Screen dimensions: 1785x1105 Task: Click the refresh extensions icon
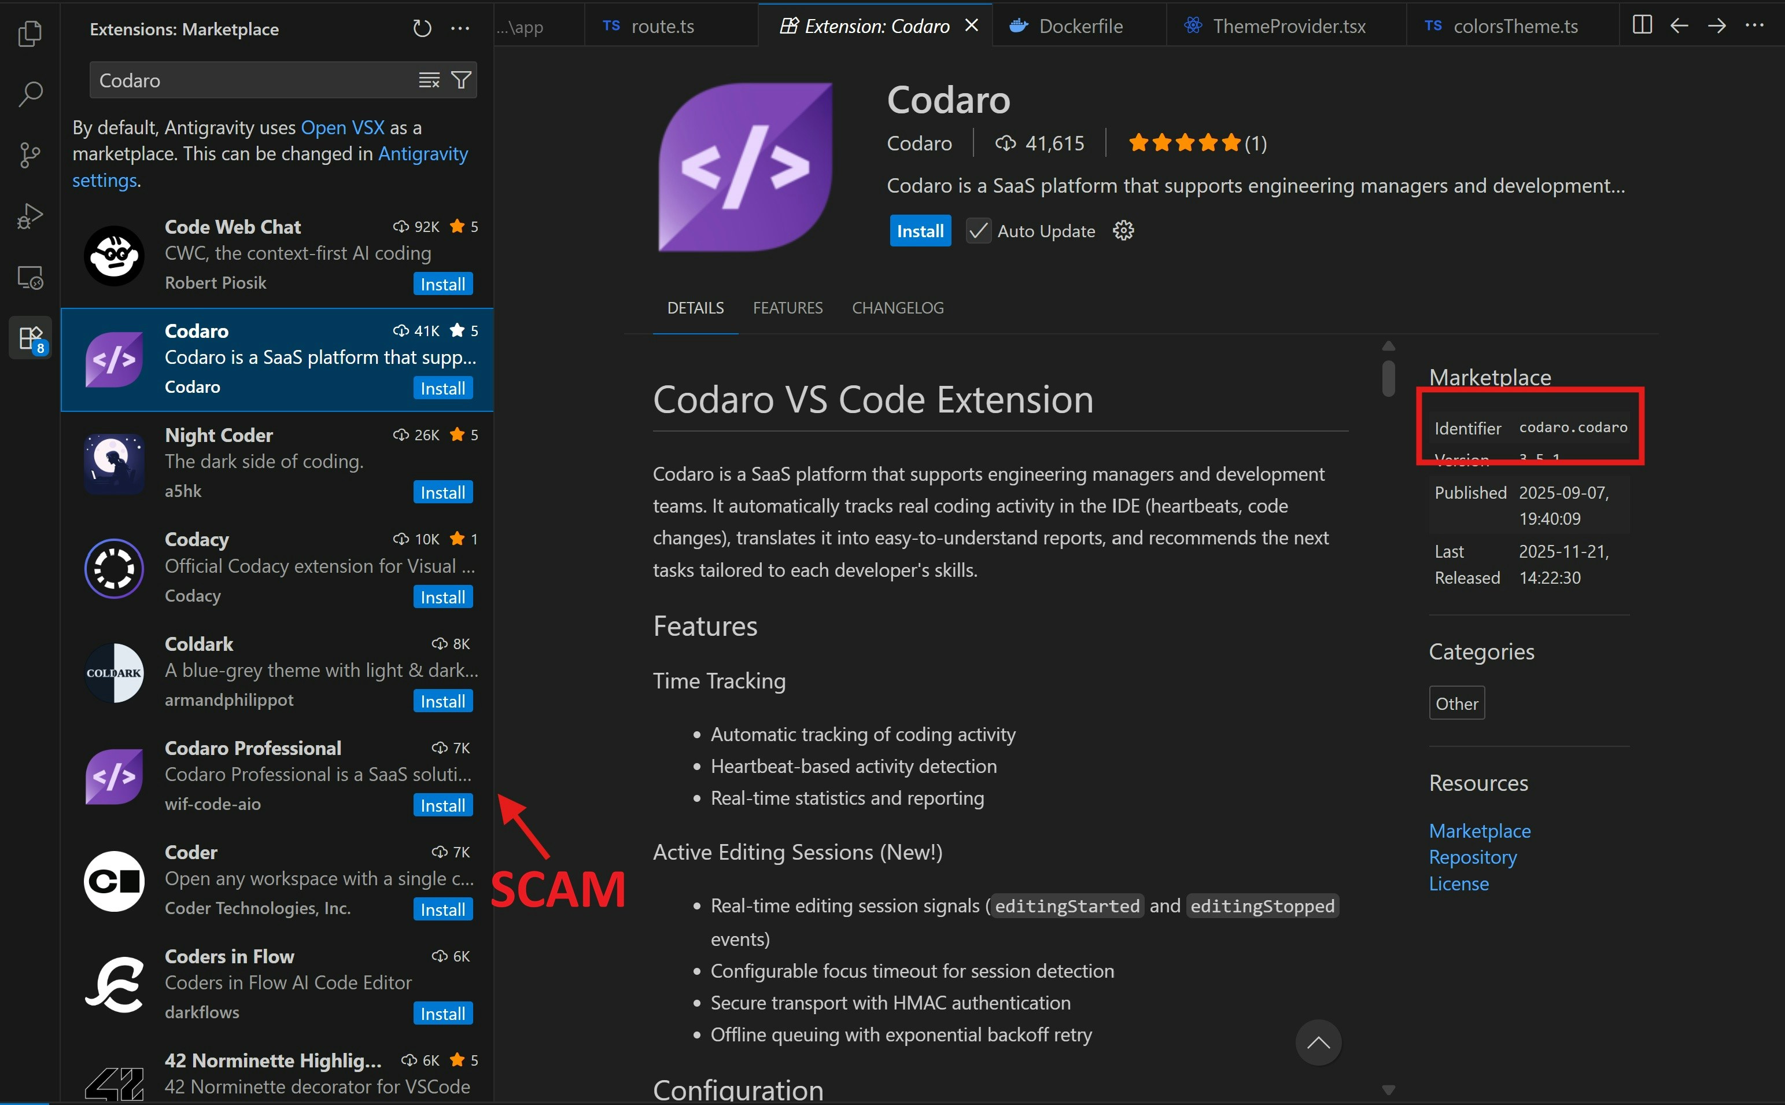(x=422, y=28)
